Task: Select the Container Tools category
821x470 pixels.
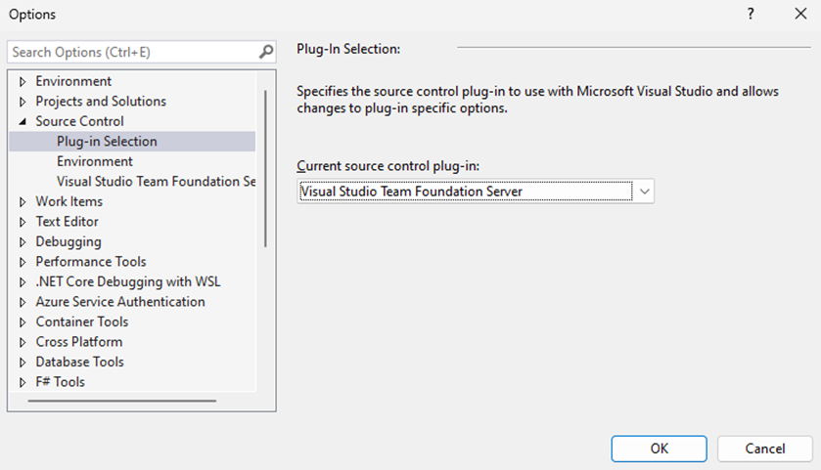Action: [82, 321]
